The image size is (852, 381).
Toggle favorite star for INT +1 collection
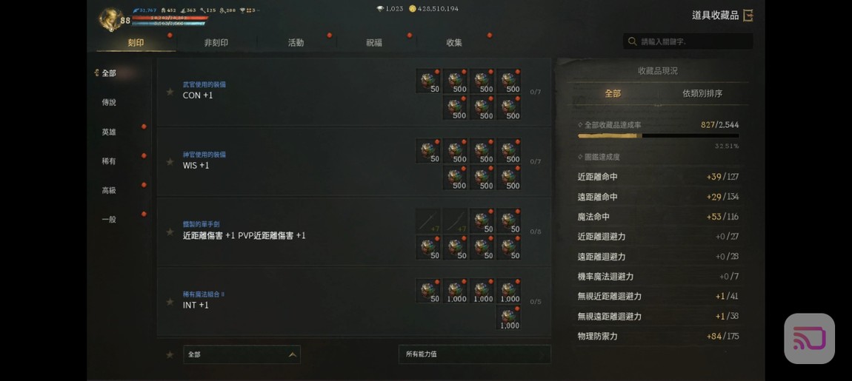point(170,301)
